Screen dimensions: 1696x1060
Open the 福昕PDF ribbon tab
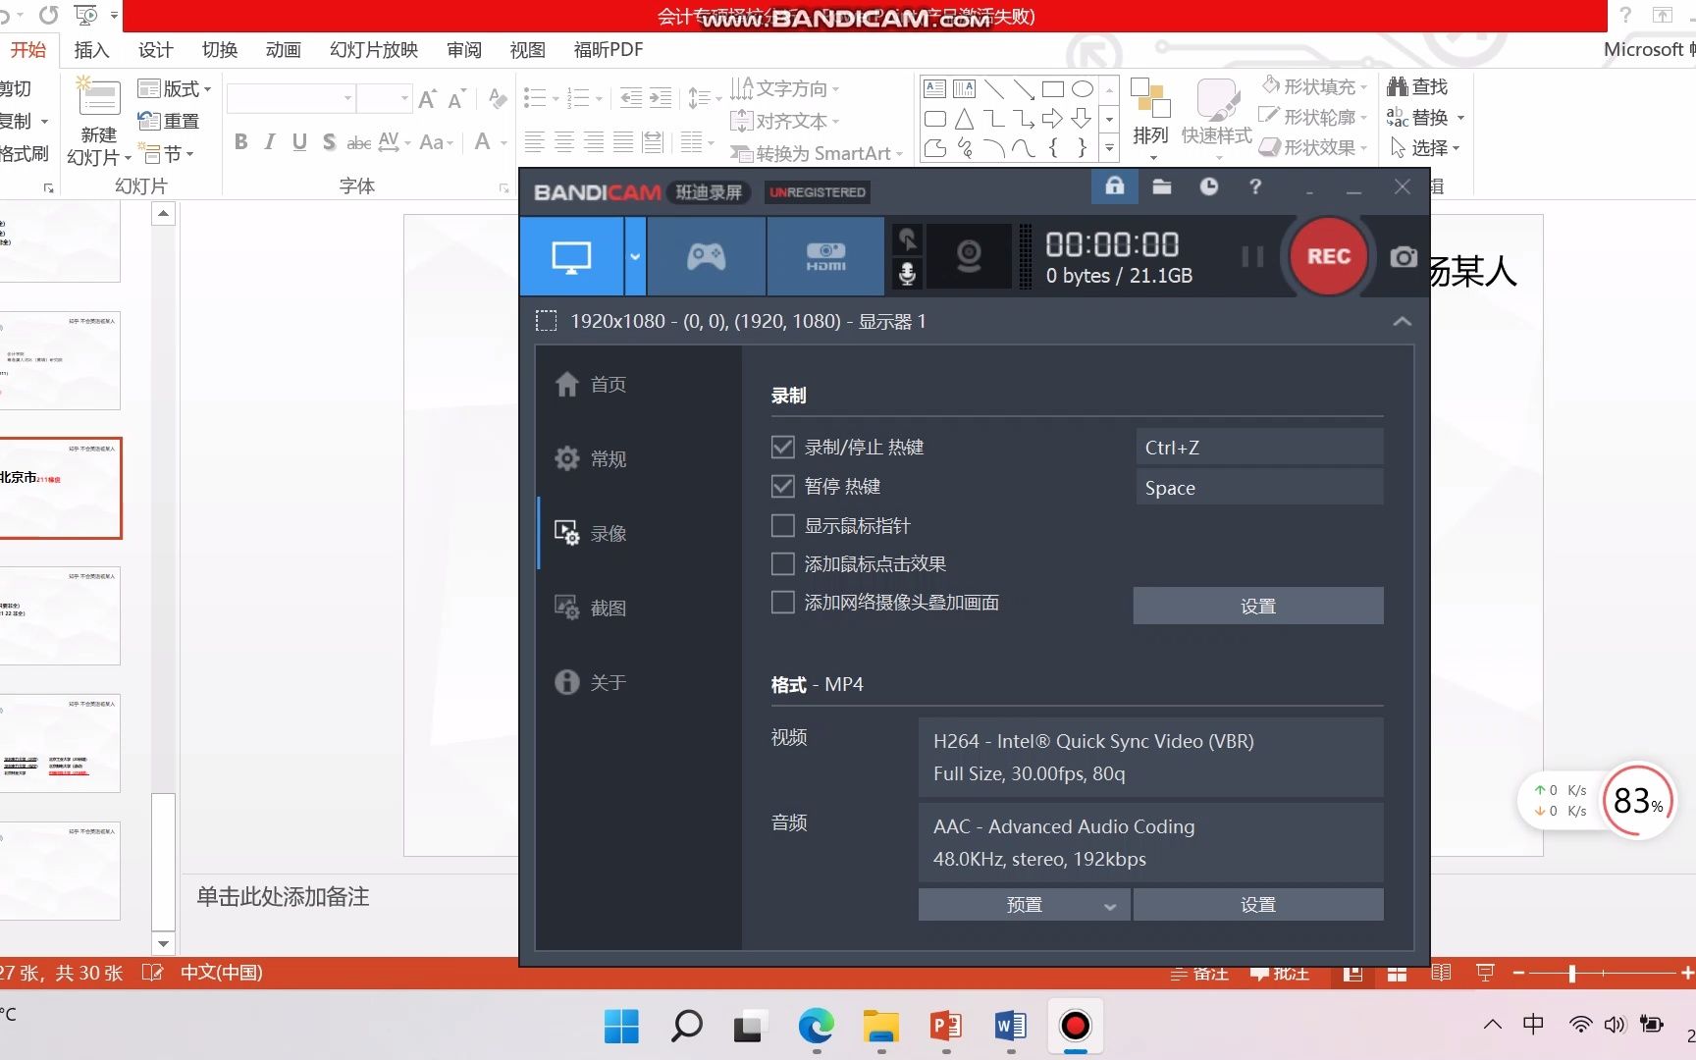point(609,50)
